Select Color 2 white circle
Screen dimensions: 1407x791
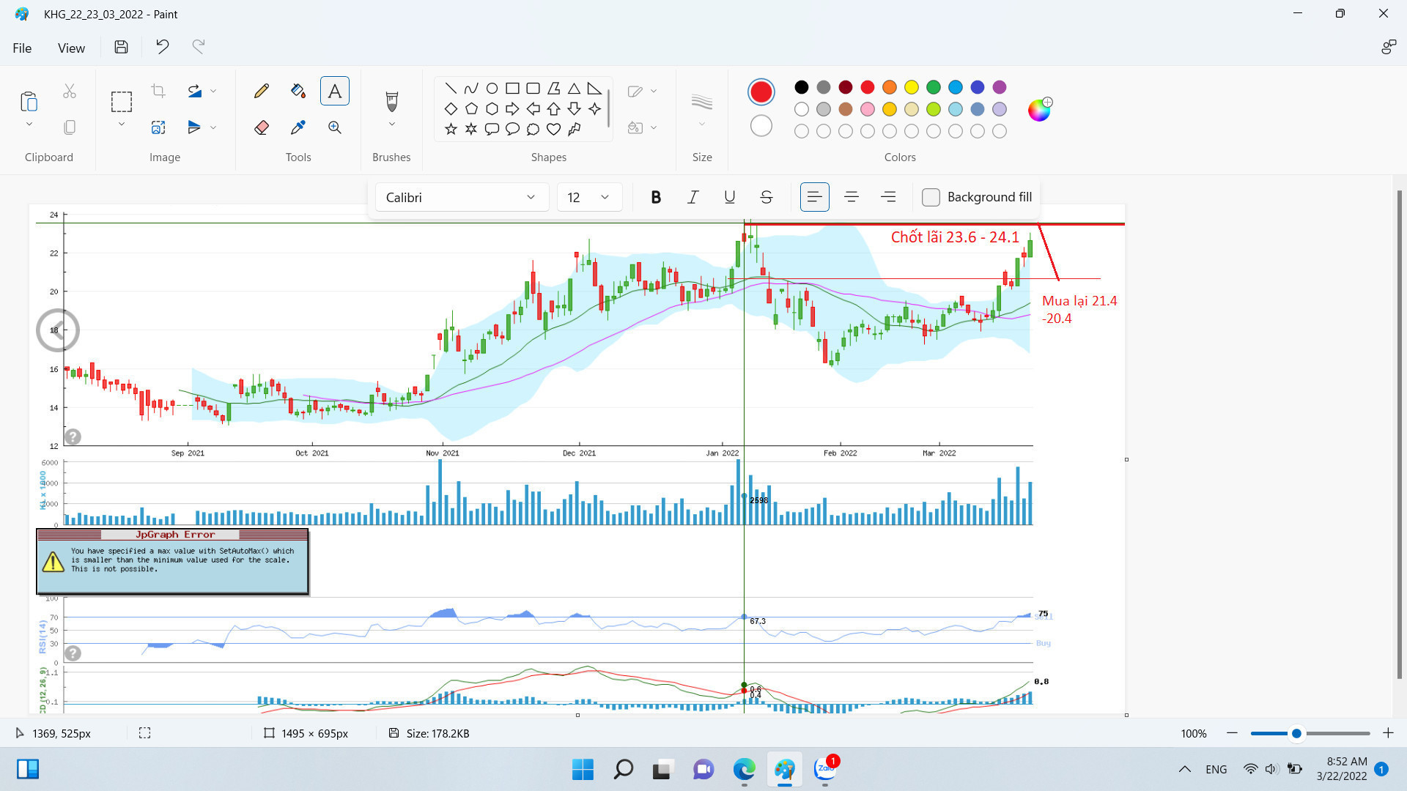click(761, 126)
